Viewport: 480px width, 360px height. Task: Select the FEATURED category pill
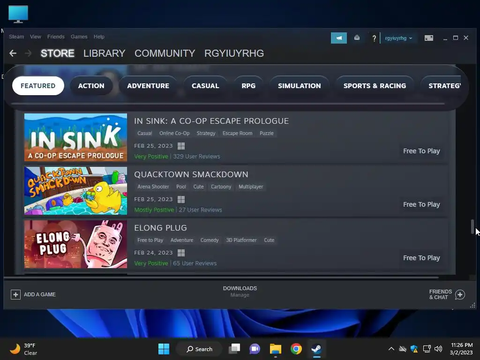tap(38, 86)
